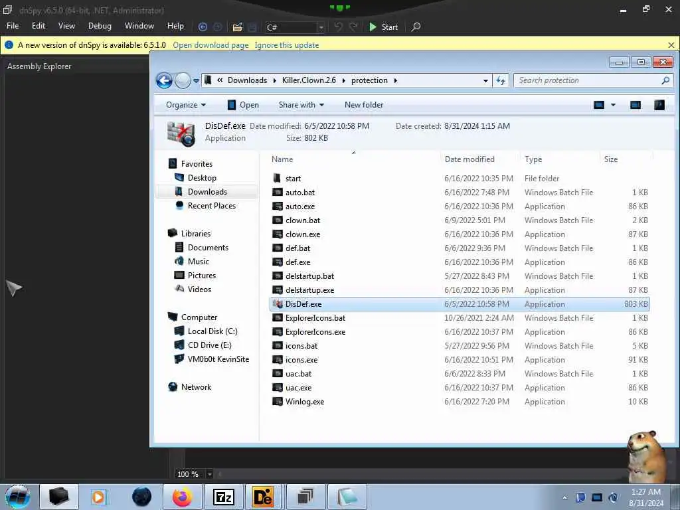Go forward in the Explorer window

(x=183, y=80)
